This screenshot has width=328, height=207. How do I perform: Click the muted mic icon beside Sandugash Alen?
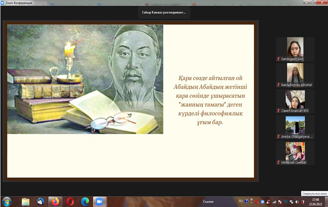click(x=278, y=59)
